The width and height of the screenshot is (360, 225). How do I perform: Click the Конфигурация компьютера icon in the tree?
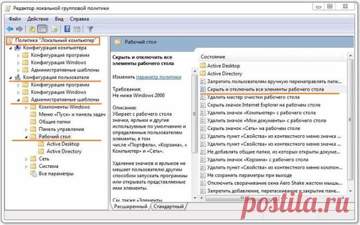tap(18, 48)
